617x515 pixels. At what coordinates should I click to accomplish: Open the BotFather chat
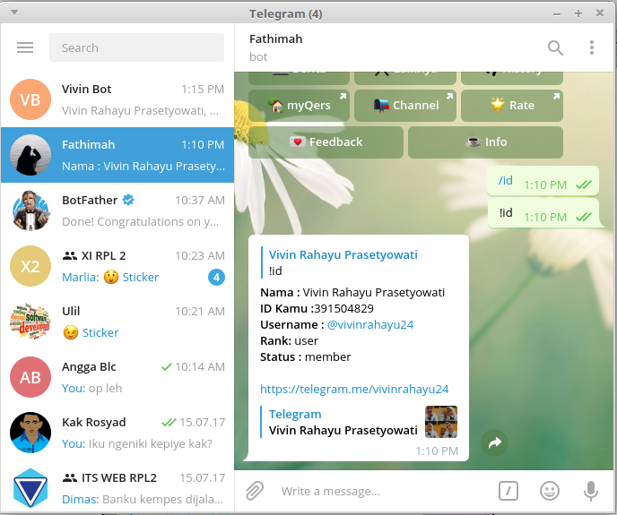click(117, 210)
